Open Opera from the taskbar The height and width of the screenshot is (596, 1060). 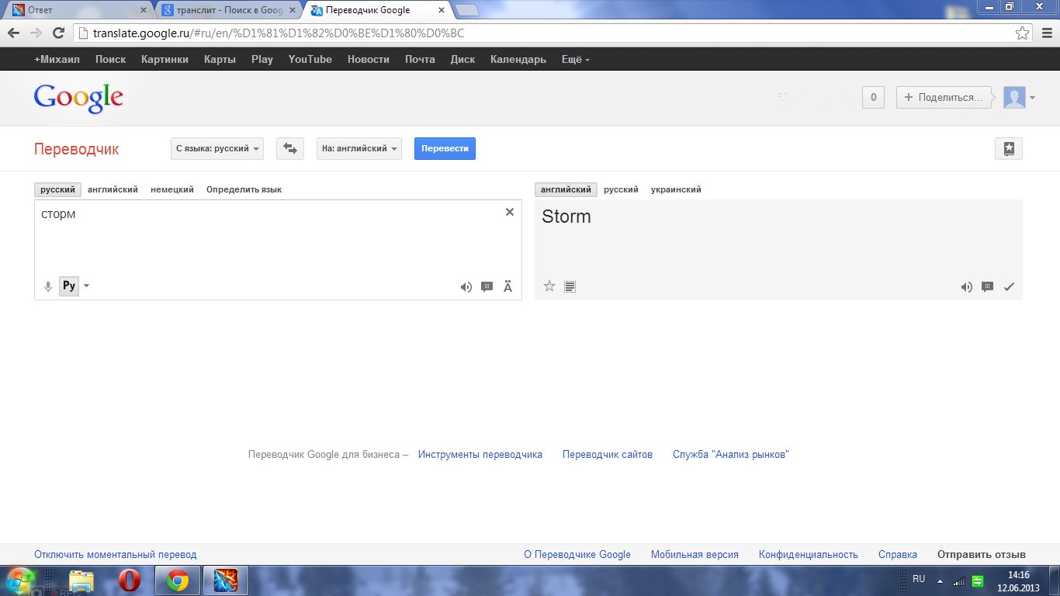click(129, 580)
